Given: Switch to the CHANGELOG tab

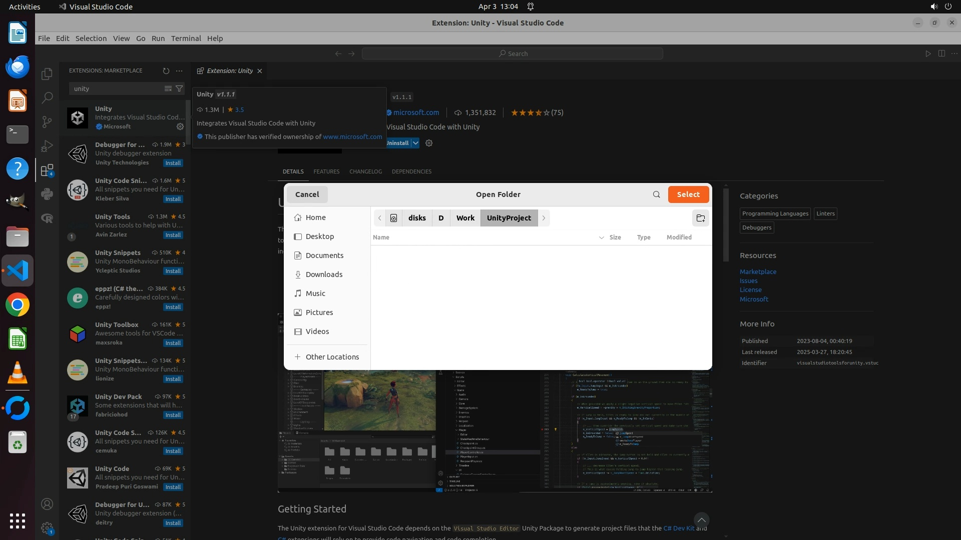Looking at the screenshot, I should point(365,171).
